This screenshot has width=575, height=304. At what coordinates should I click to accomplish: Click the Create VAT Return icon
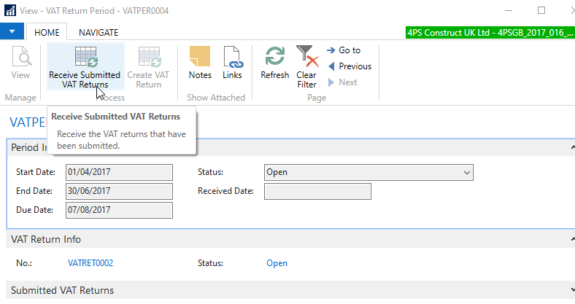tap(149, 57)
